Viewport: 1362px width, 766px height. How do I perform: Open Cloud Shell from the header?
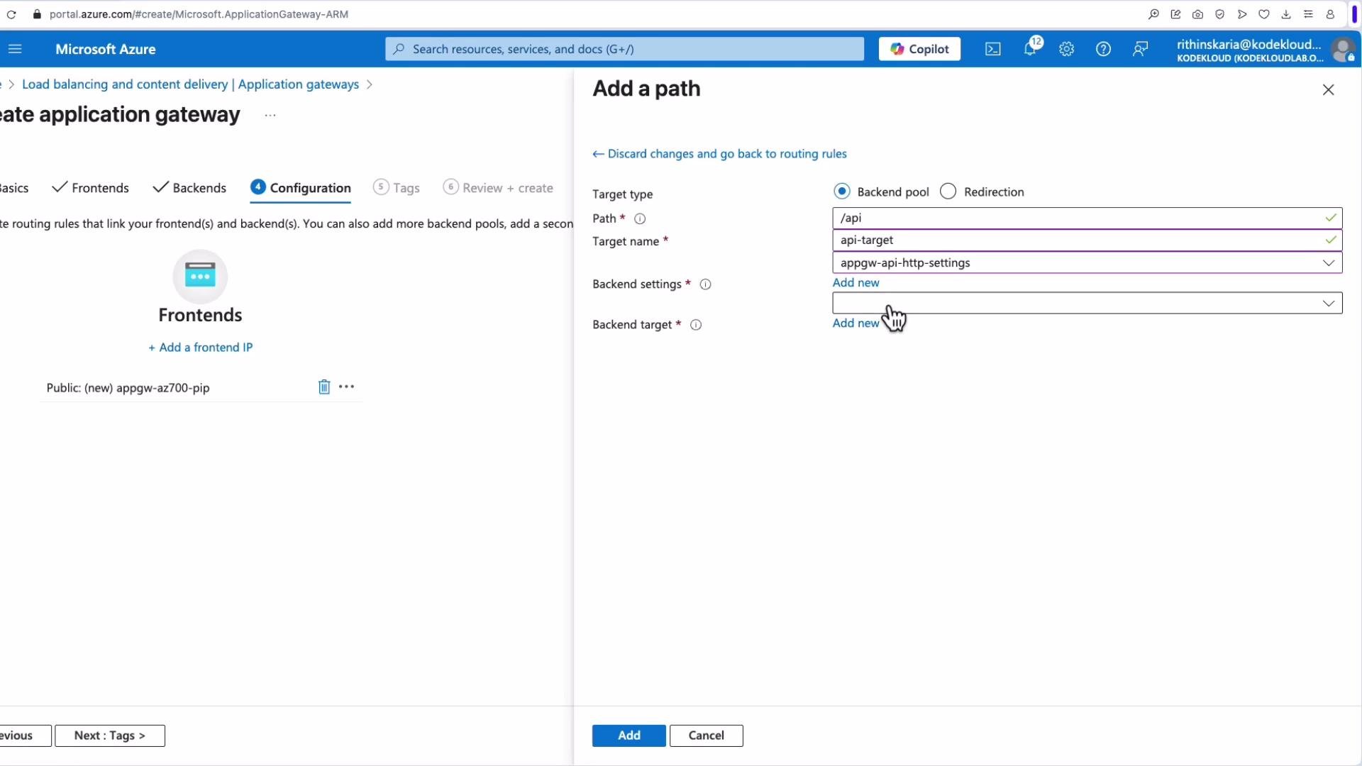pos(993,49)
